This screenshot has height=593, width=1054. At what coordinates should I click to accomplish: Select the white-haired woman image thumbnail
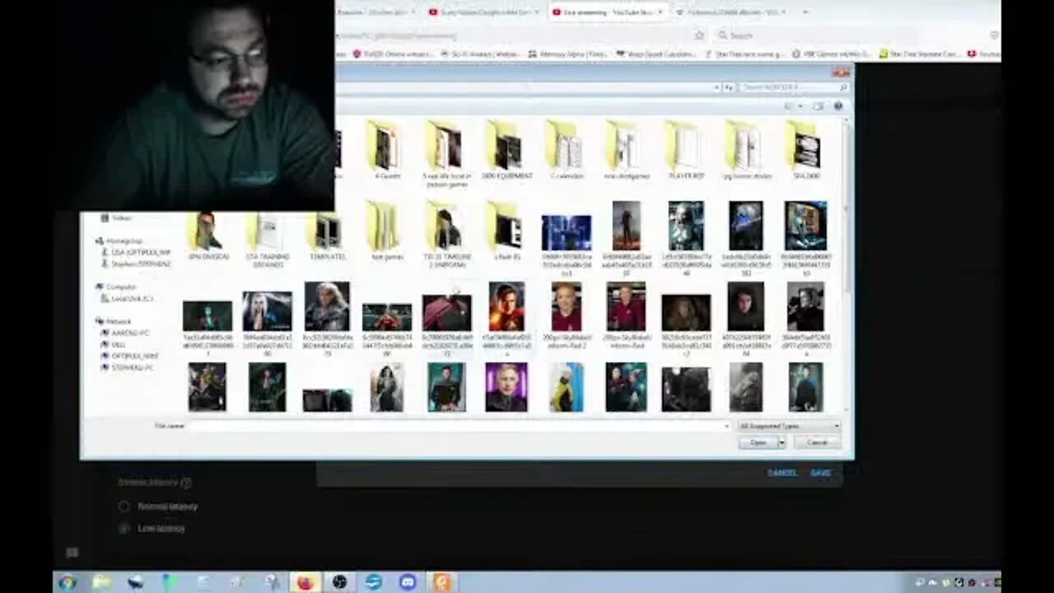pos(267,311)
